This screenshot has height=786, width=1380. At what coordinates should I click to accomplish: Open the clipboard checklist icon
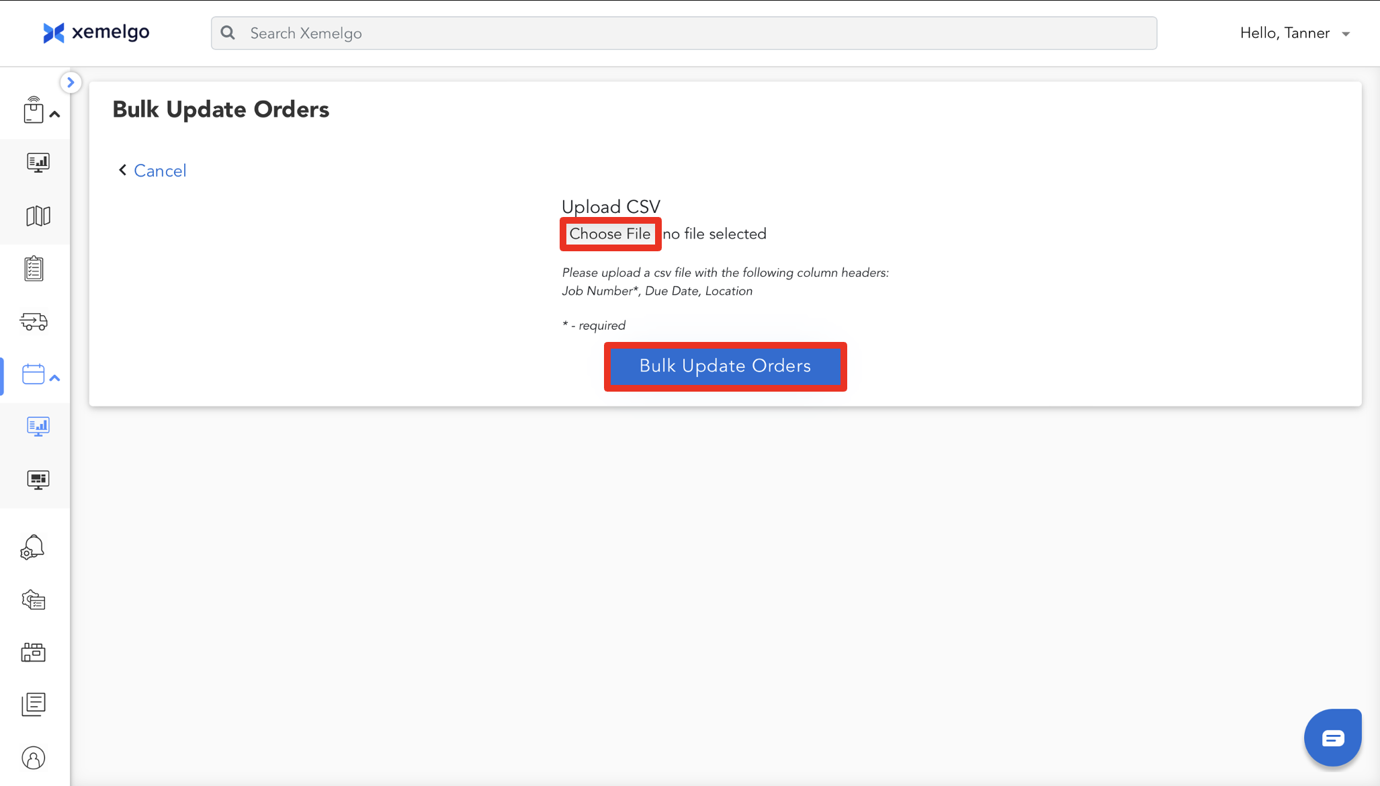34,269
